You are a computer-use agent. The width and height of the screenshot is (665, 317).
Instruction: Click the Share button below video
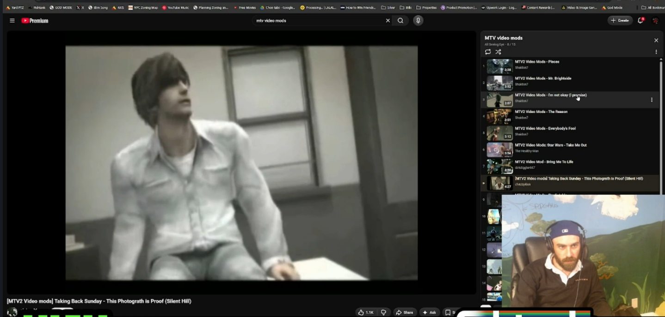coord(404,312)
